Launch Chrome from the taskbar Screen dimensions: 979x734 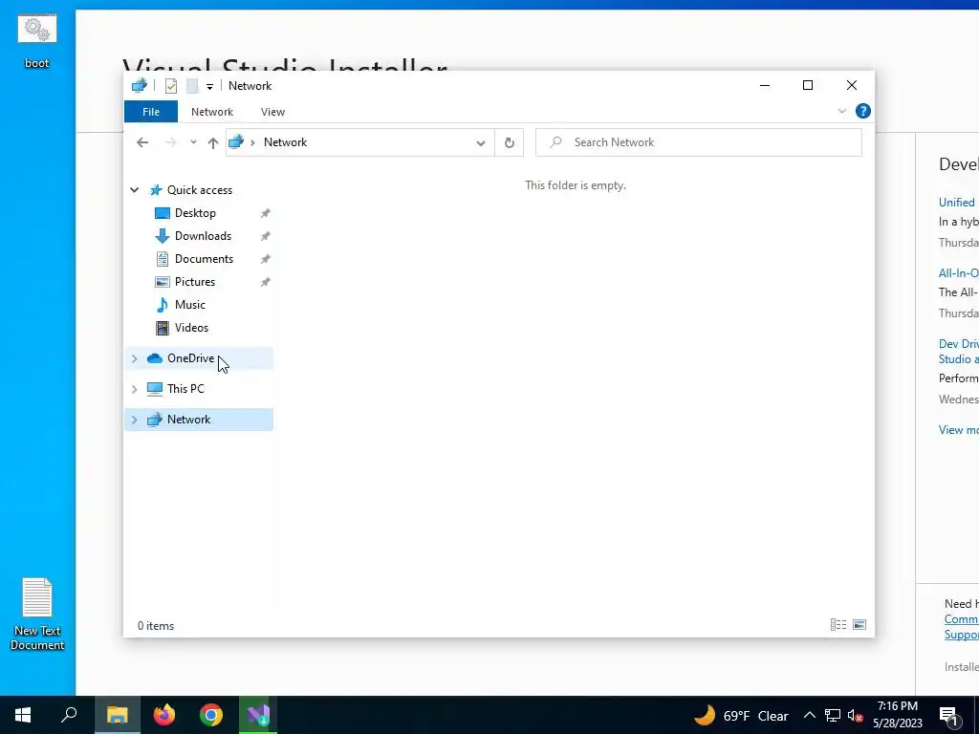point(211,715)
